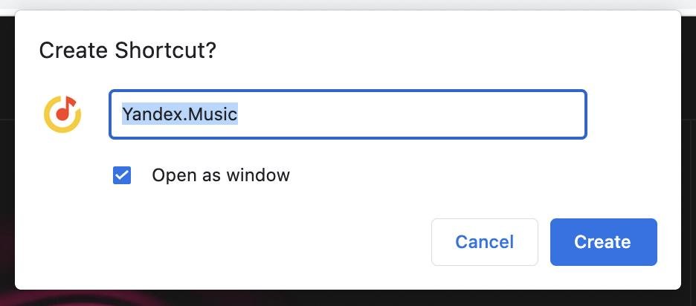
Task: Click the Yandex.Music app icon
Action: 62,114
